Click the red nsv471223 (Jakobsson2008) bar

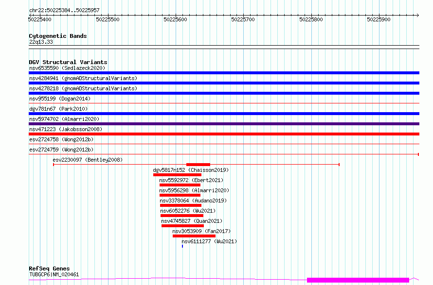[x=224, y=134]
